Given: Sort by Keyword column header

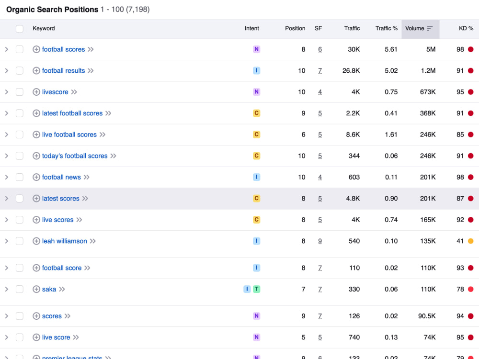Looking at the screenshot, I should (44, 28).
